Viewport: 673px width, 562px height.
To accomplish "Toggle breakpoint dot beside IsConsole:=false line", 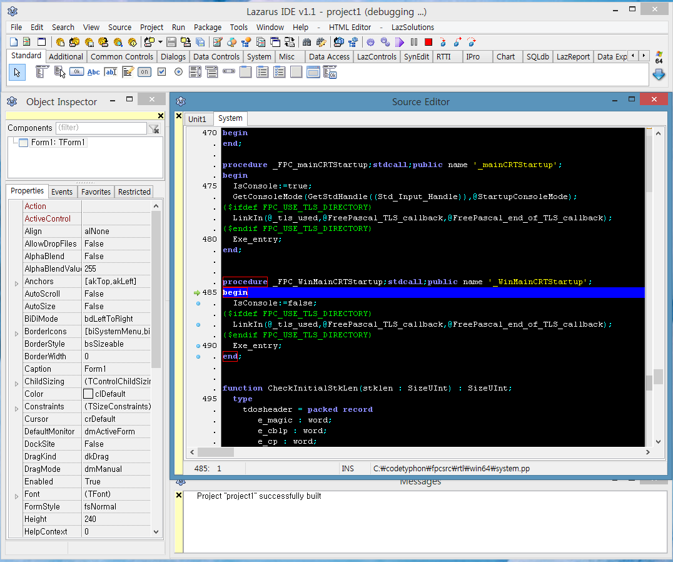I will pos(198,303).
